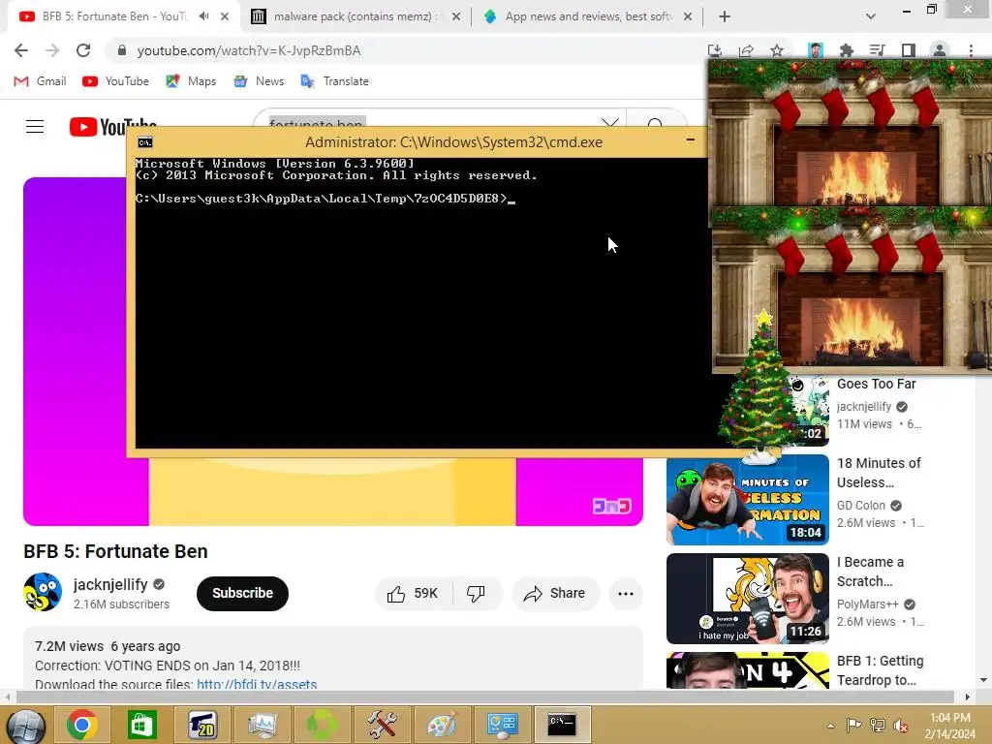Open the wrench tools taskbar icon

pyautogui.click(x=382, y=725)
